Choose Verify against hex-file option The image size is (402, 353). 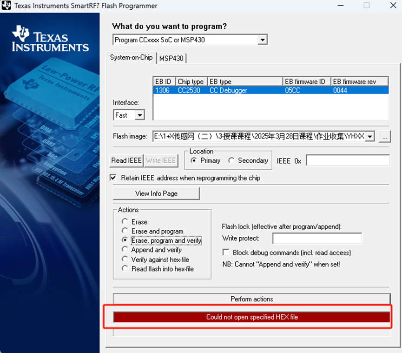125,260
